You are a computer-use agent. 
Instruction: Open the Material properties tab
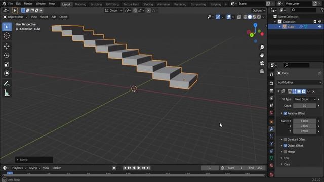point(271,165)
